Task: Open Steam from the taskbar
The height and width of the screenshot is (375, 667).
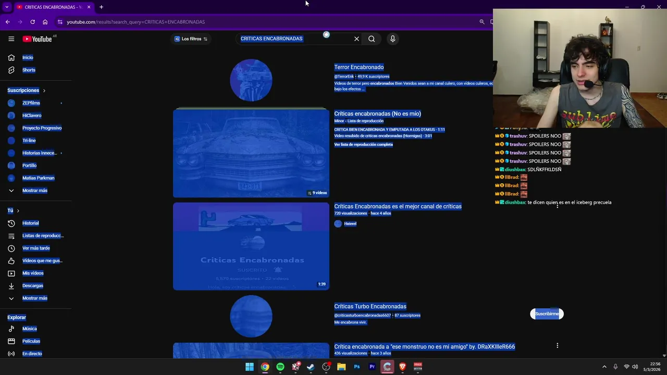Action: [311, 367]
